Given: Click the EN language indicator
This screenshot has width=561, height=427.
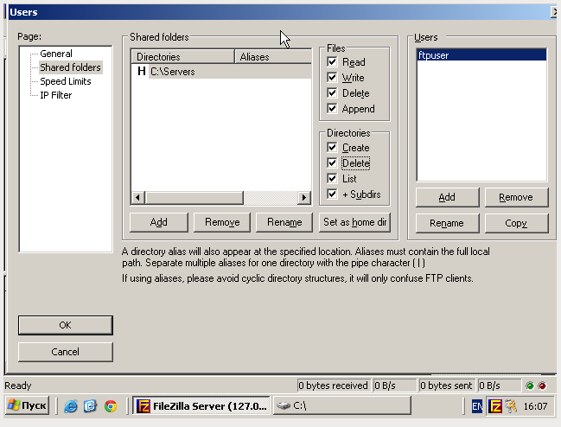Looking at the screenshot, I should [x=478, y=405].
